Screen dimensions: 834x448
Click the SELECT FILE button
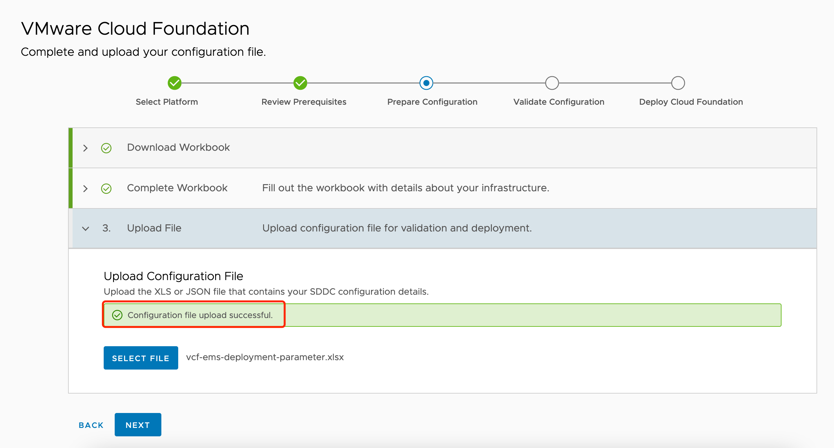pos(141,358)
